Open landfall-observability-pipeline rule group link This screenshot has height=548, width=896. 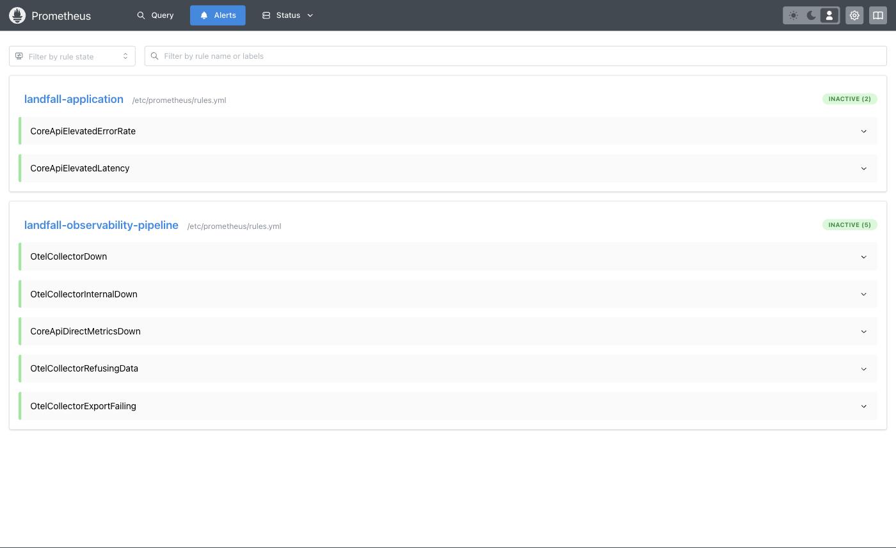tap(101, 225)
